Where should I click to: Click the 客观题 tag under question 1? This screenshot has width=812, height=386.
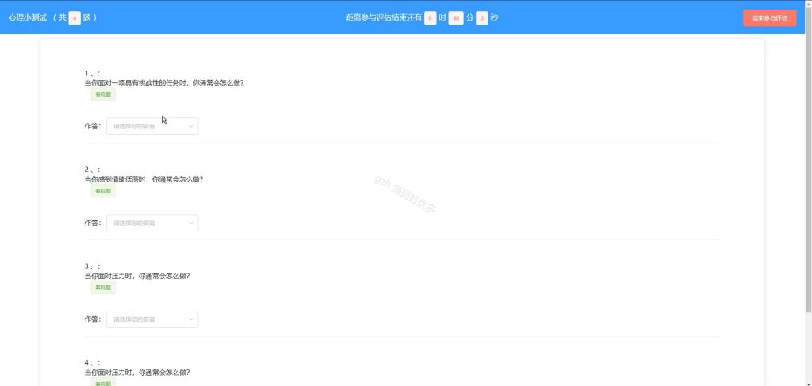coord(103,94)
